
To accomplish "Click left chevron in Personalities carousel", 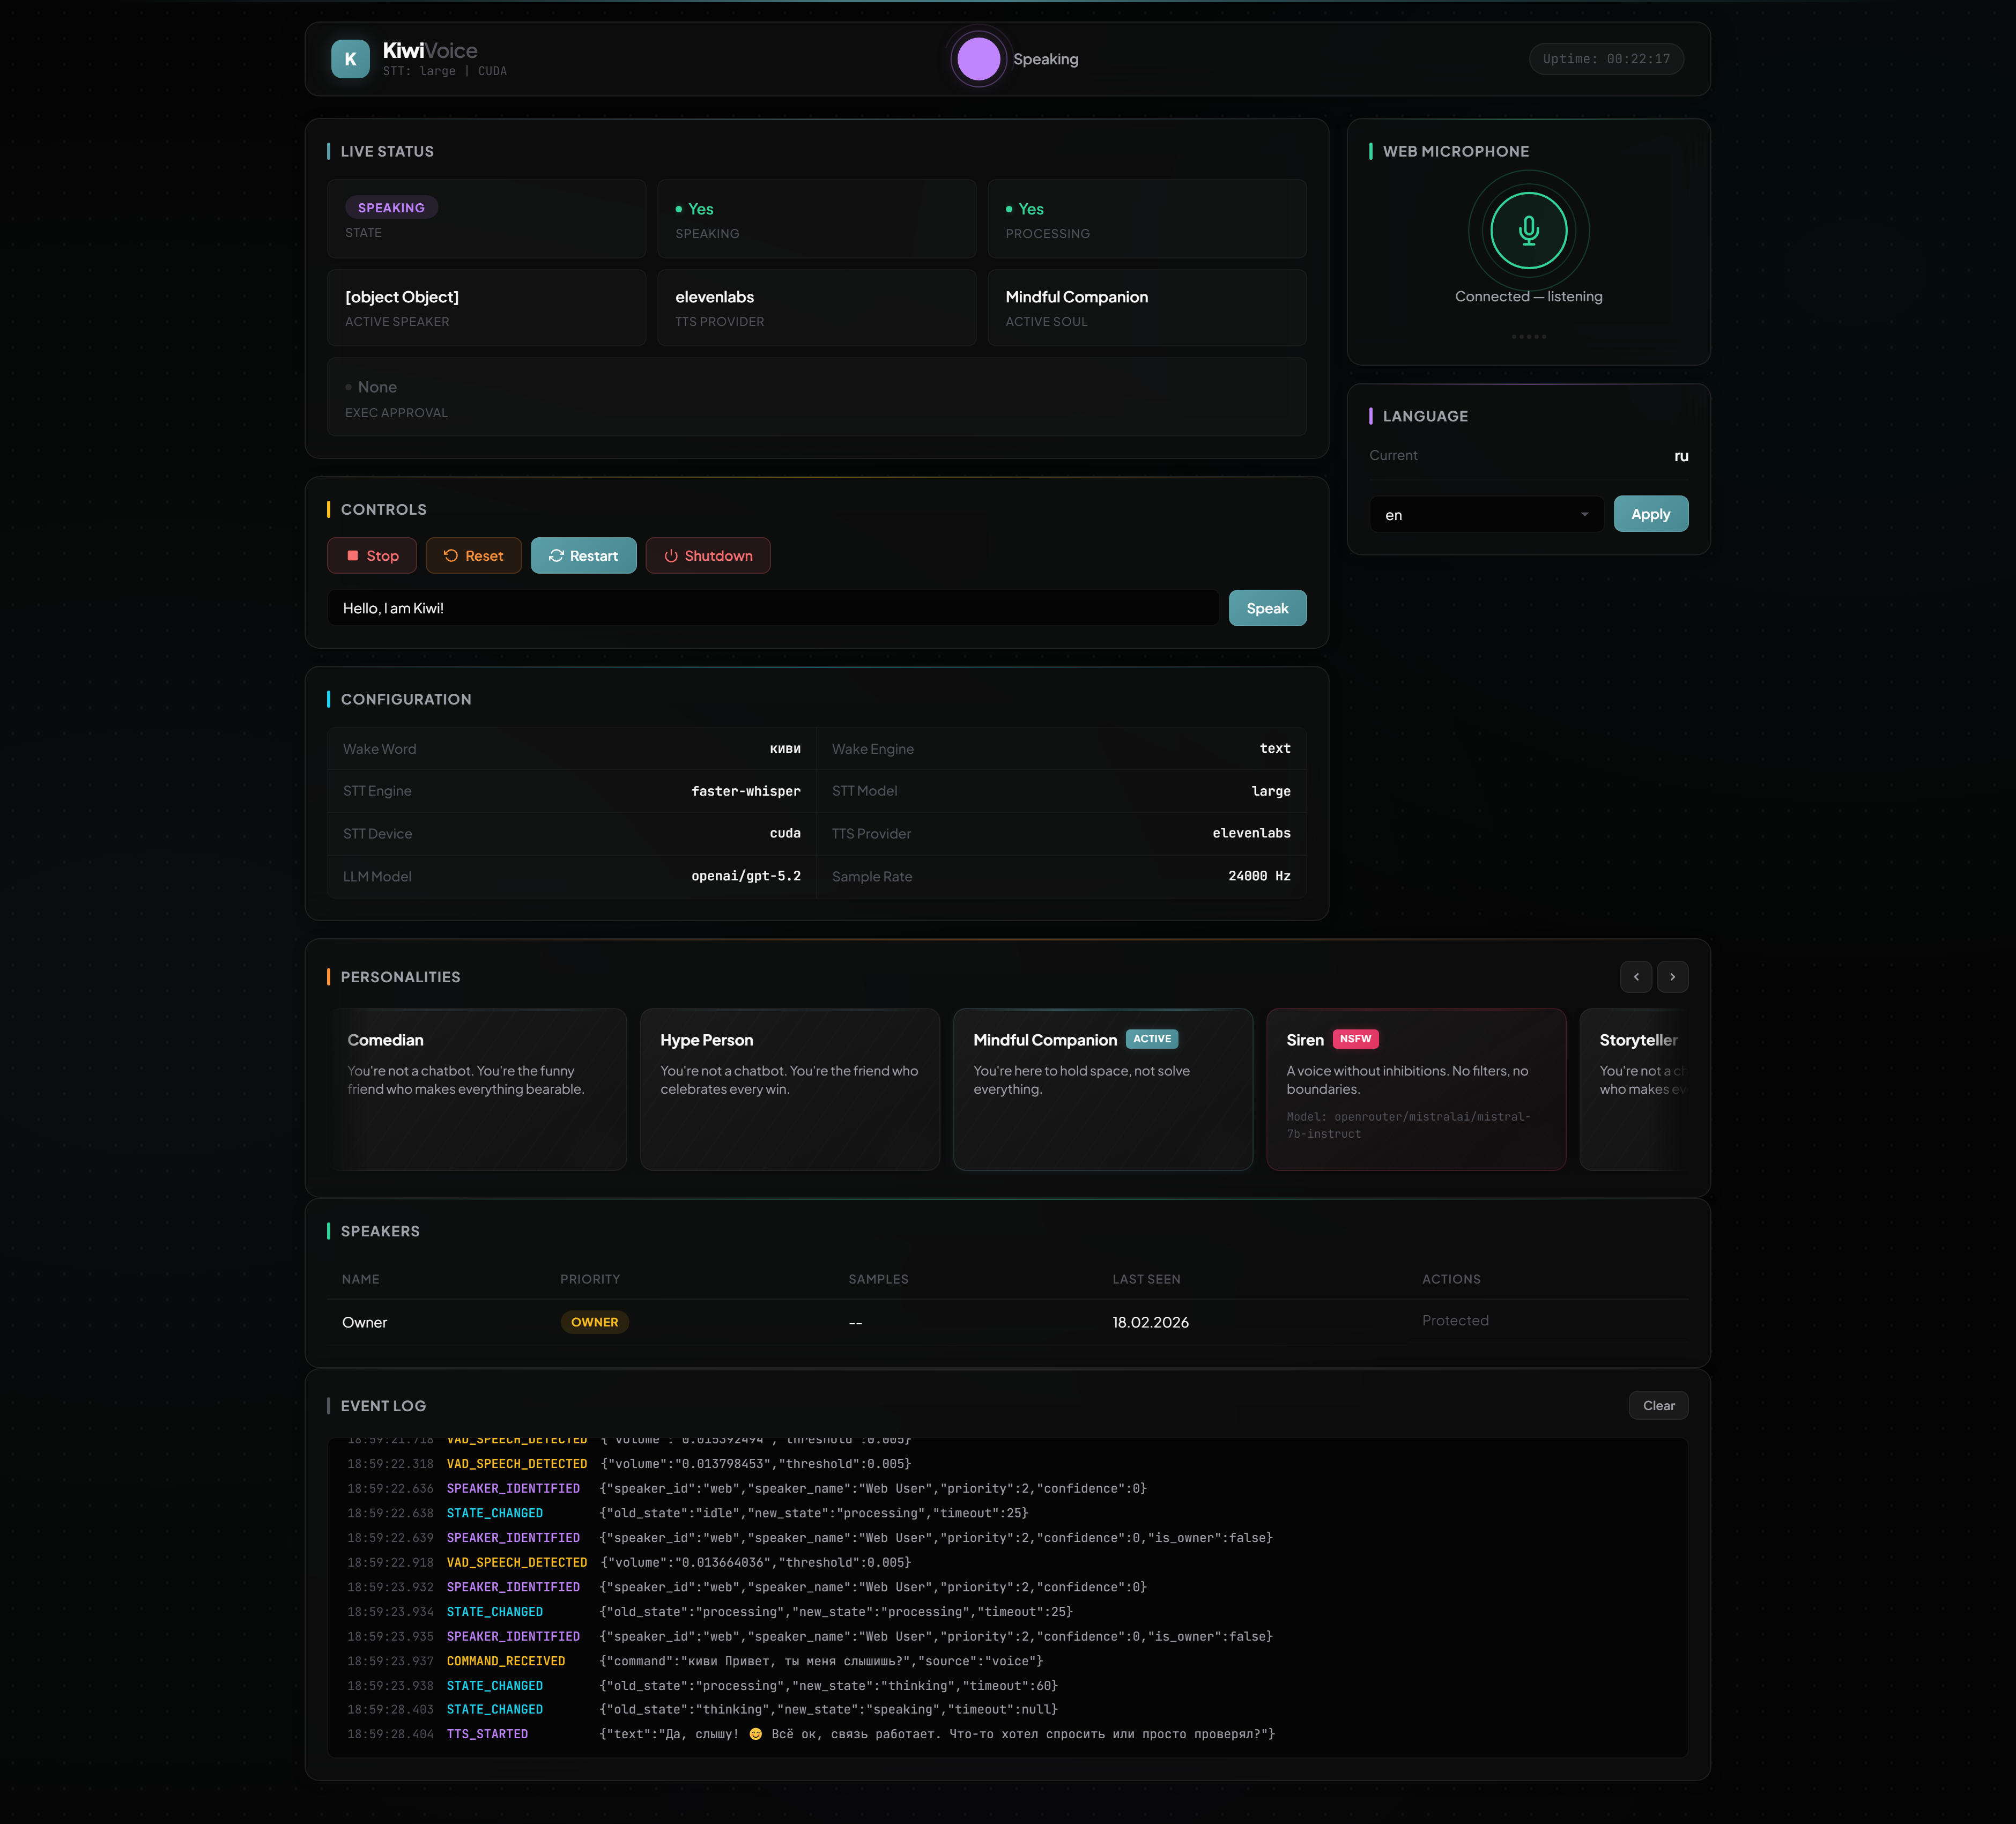I will point(1636,977).
